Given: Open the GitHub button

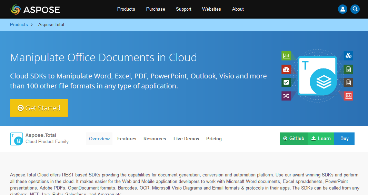Looking at the screenshot, I should 294,139.
